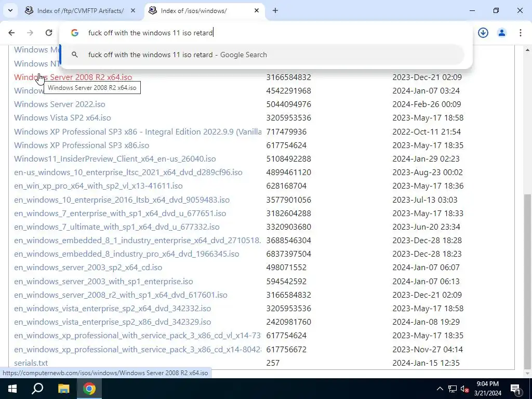
Task: Open en_windows_server_2003_sp2_x64_cd.iso
Action: pos(88,268)
